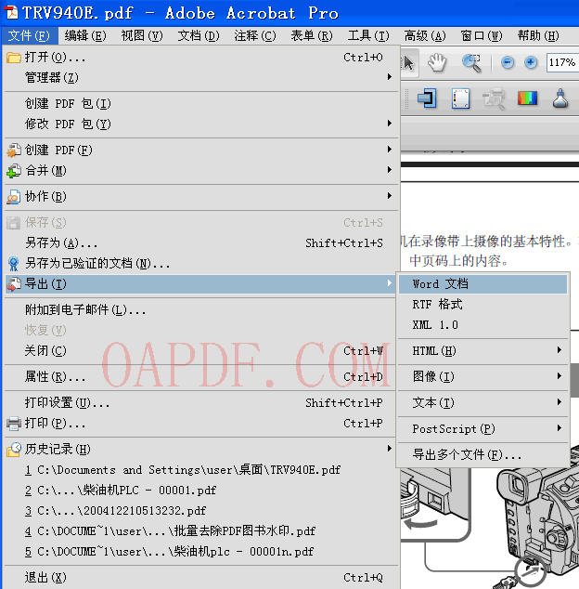Expand the PostScript(P) export submenu

tap(482, 428)
